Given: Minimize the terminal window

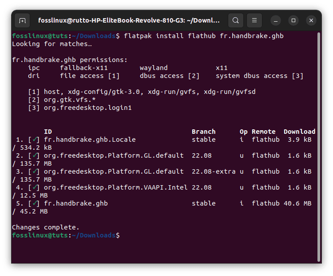Looking at the screenshot, I should [x=276, y=20].
